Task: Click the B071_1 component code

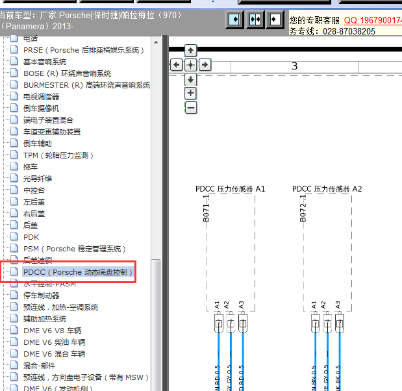Action: pos(206,208)
